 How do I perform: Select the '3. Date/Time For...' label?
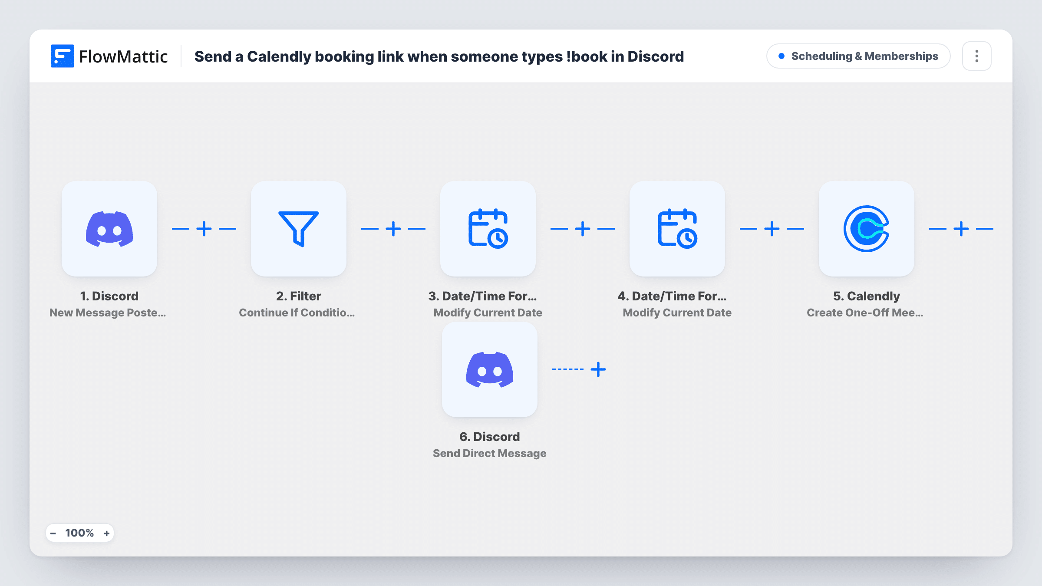[x=483, y=296]
